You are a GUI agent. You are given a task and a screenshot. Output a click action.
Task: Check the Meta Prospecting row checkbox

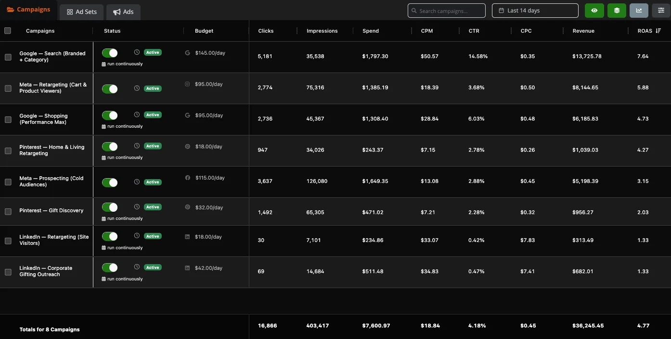click(8, 182)
